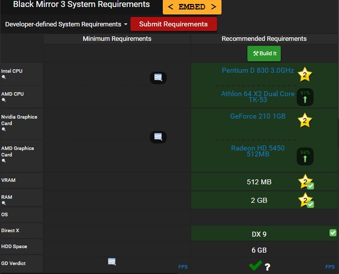Click the star rating beside Pentium D 830
The width and height of the screenshot is (339, 274).
305,74
